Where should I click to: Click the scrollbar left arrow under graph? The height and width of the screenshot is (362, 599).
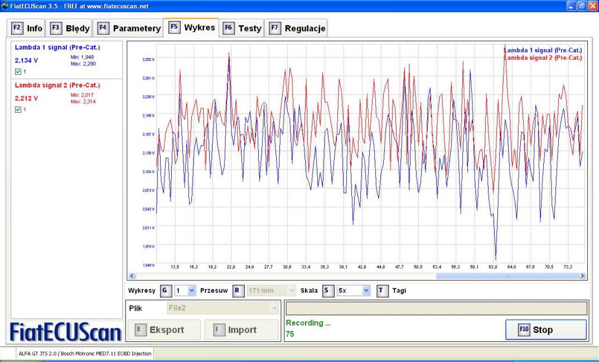[132, 276]
